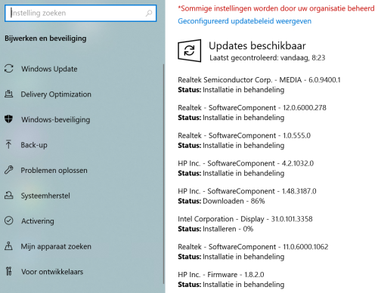The image size is (378, 293).
Task: Select the Realtek Semiconductor Corp. MEDIA 6.0.9400.1 entry
Action: 259,80
